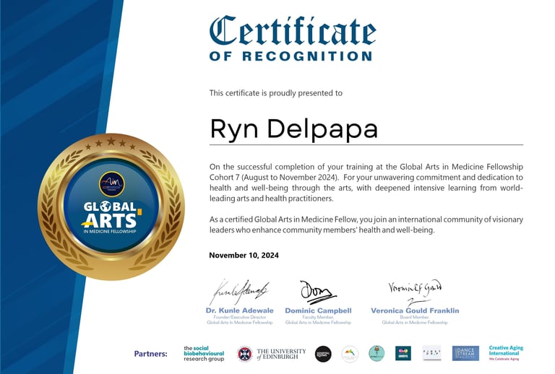Click the name "Dominic Campbell"

point(318,310)
